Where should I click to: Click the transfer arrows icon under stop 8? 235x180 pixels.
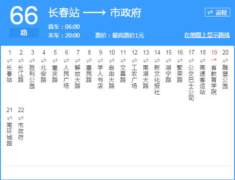(x=89, y=61)
